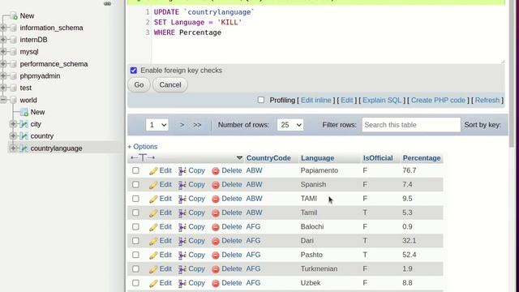The width and height of the screenshot is (519, 292).
Task: Expand the internDB database node
Action: coord(3,40)
